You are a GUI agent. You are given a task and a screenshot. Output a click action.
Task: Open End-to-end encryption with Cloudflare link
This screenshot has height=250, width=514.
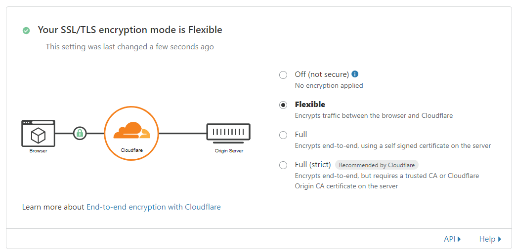tap(154, 207)
